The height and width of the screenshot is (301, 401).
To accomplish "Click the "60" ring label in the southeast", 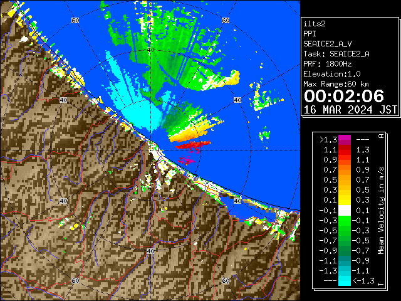I will [x=226, y=281].
